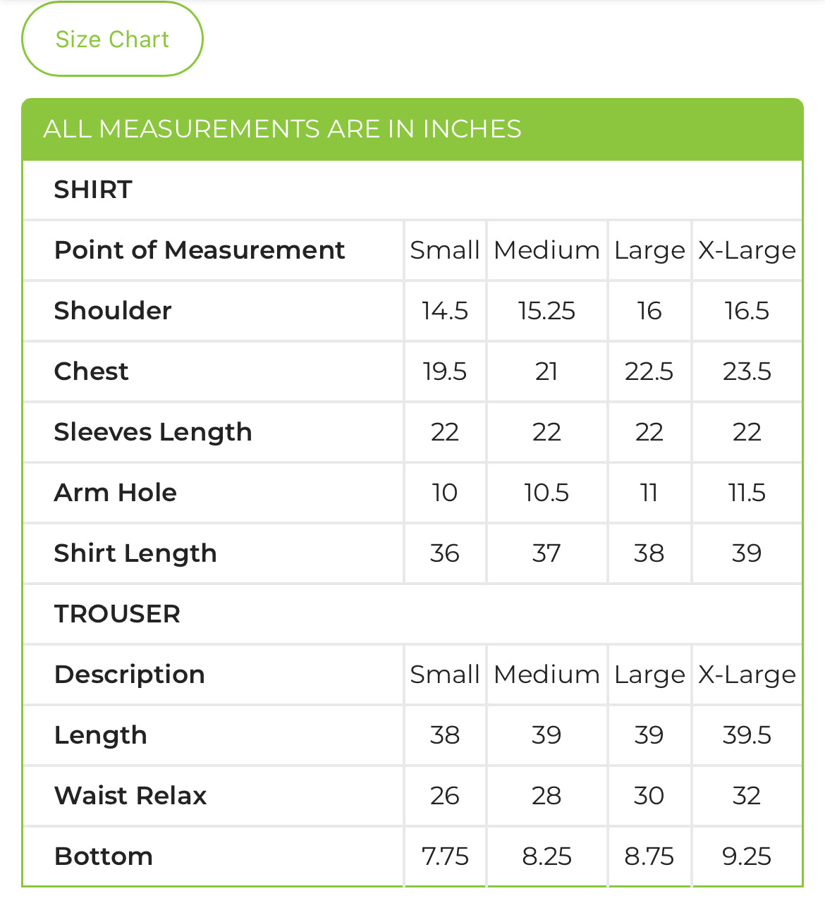
Task: Click the trouser table's Small column header
Action: coord(445,675)
